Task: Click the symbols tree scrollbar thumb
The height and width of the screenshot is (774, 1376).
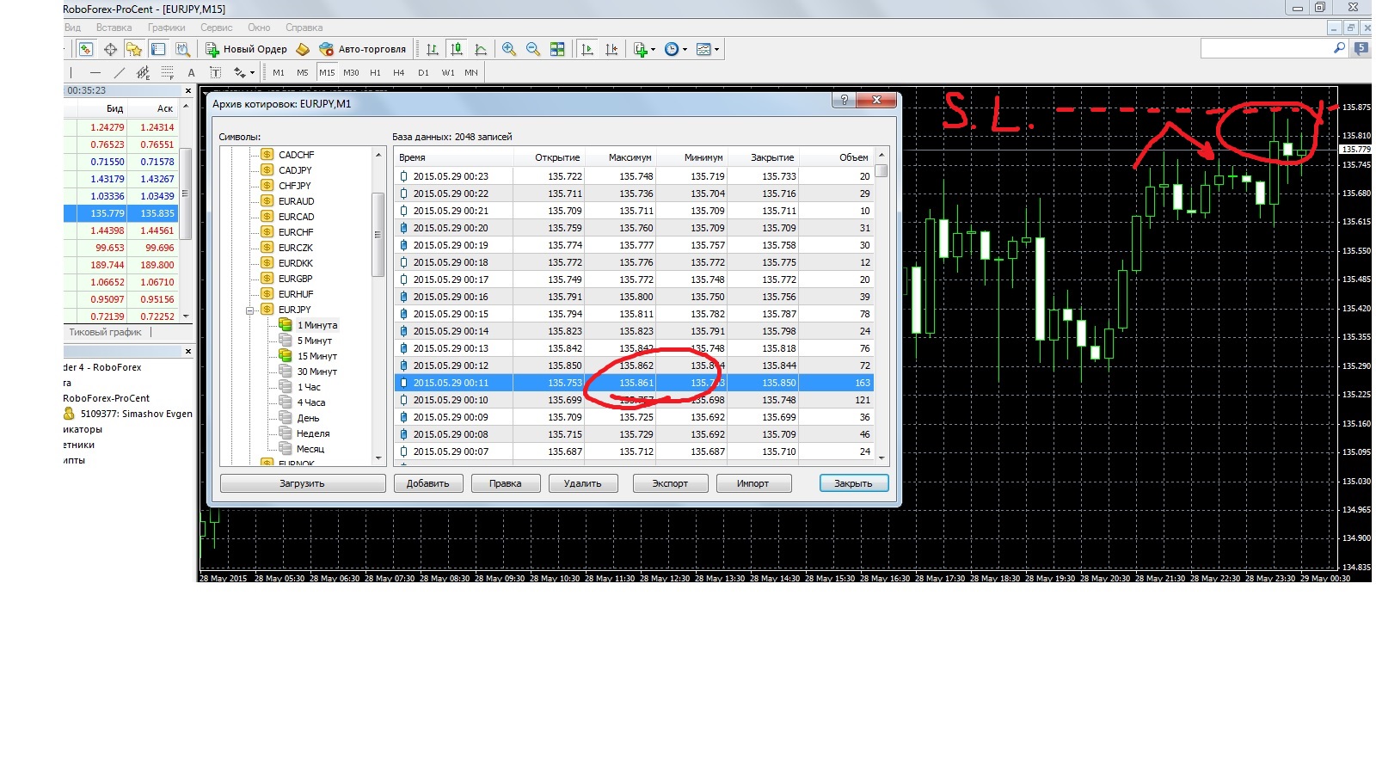Action: click(x=378, y=234)
